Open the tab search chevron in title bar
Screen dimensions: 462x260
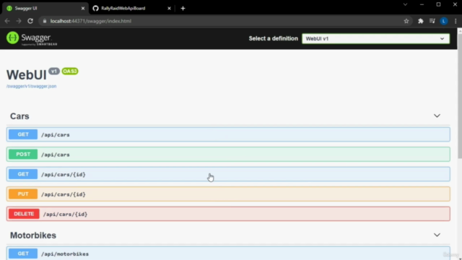[x=405, y=4]
